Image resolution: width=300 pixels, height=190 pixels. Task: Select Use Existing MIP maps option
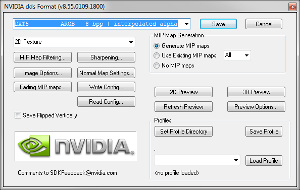(157, 55)
